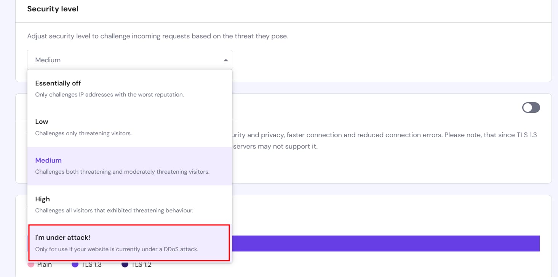The width and height of the screenshot is (558, 277).
Task: Click the TLS 1.3 note paragraph text
Action: (x=385, y=135)
